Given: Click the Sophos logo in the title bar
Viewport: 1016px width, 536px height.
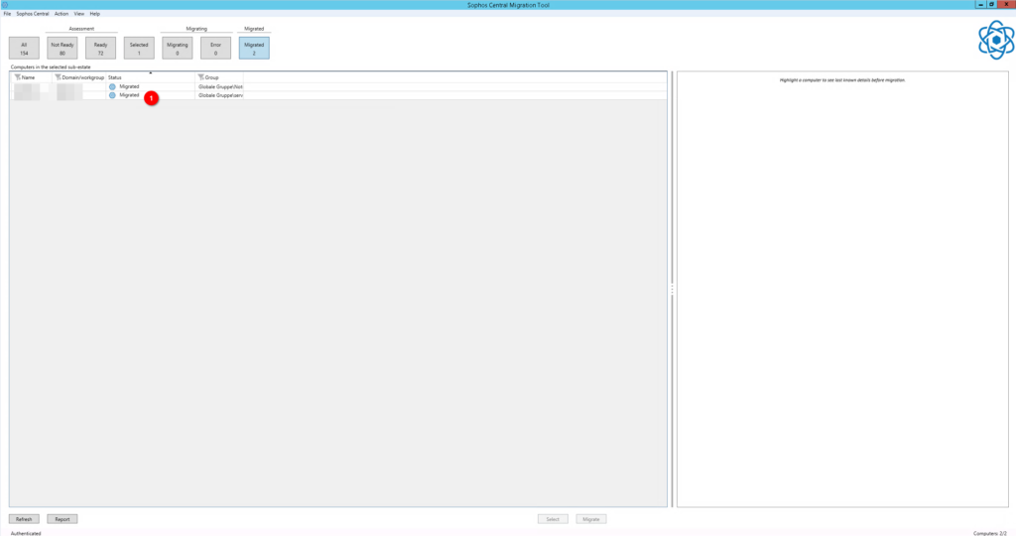Looking at the screenshot, I should pos(5,5).
